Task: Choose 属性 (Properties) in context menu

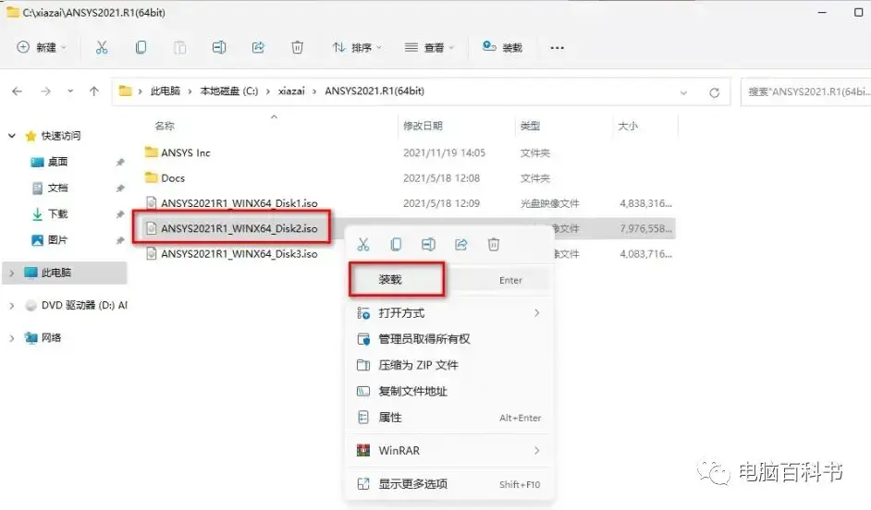Action: [450, 418]
